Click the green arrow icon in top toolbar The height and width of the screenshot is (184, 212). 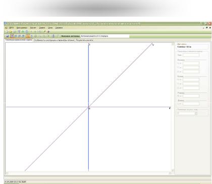(x=23, y=32)
